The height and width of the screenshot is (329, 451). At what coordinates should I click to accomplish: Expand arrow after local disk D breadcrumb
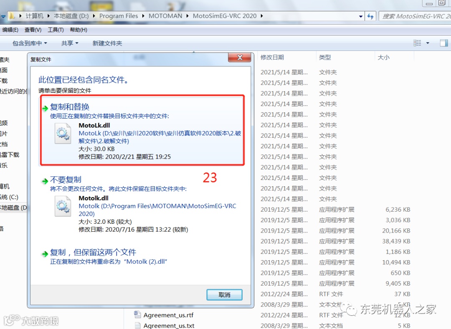click(94, 16)
